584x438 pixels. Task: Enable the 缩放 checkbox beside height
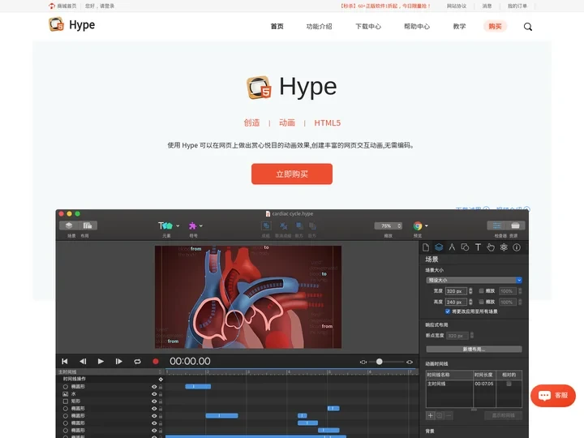point(481,302)
